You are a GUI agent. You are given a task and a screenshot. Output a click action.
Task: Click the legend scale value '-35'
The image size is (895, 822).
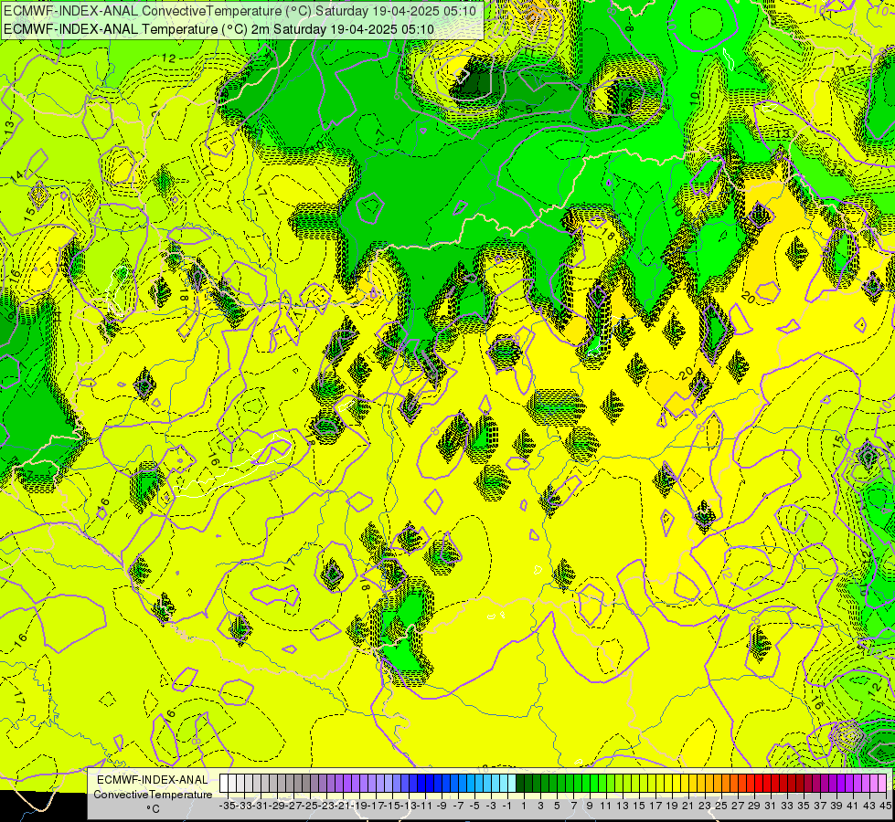tap(227, 806)
